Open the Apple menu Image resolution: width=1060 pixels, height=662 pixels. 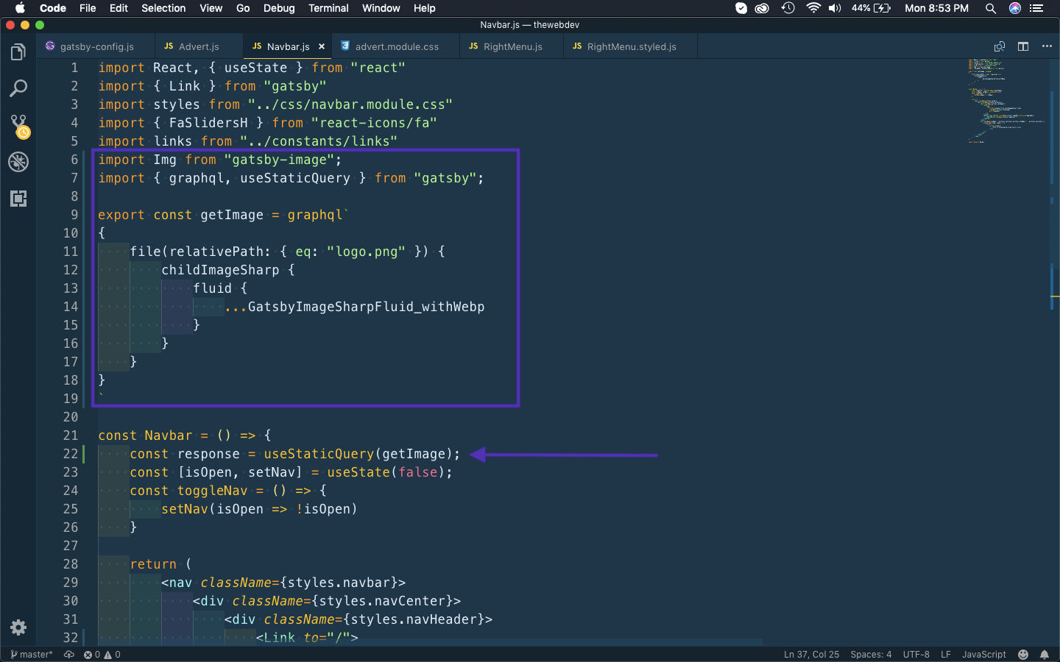[x=20, y=8]
